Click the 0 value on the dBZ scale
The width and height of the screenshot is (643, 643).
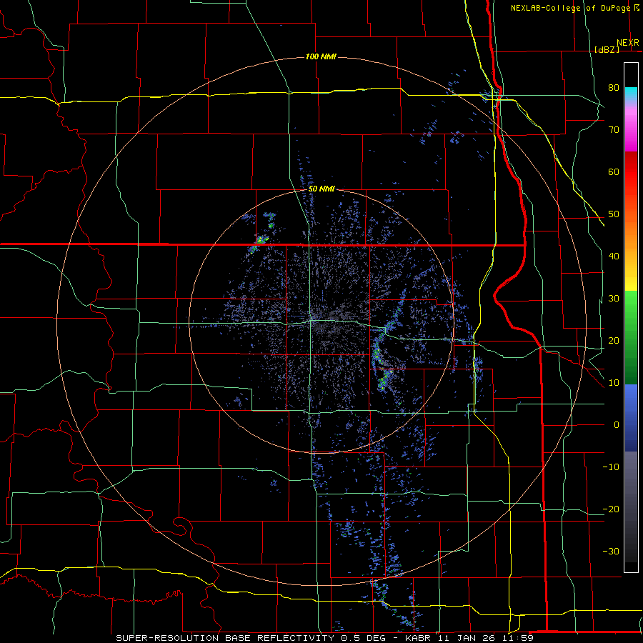pos(617,425)
